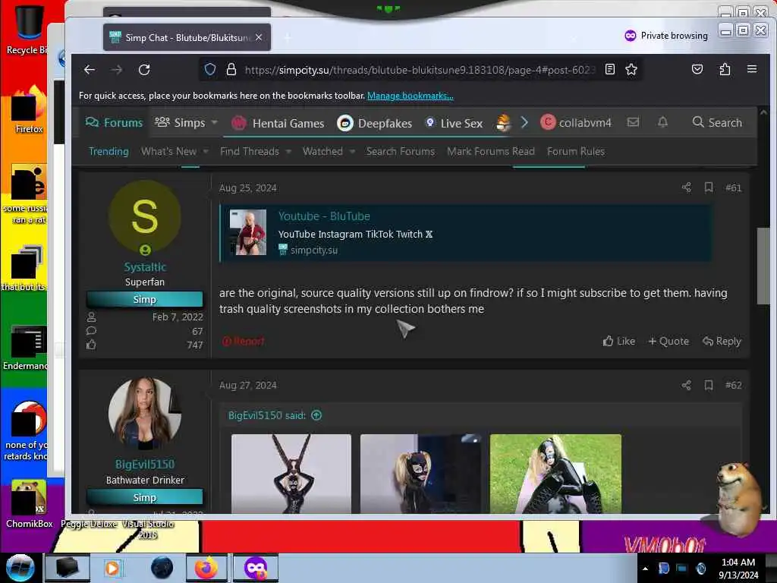Open the Firefox hamburger menu
The image size is (777, 583).
coord(752,69)
